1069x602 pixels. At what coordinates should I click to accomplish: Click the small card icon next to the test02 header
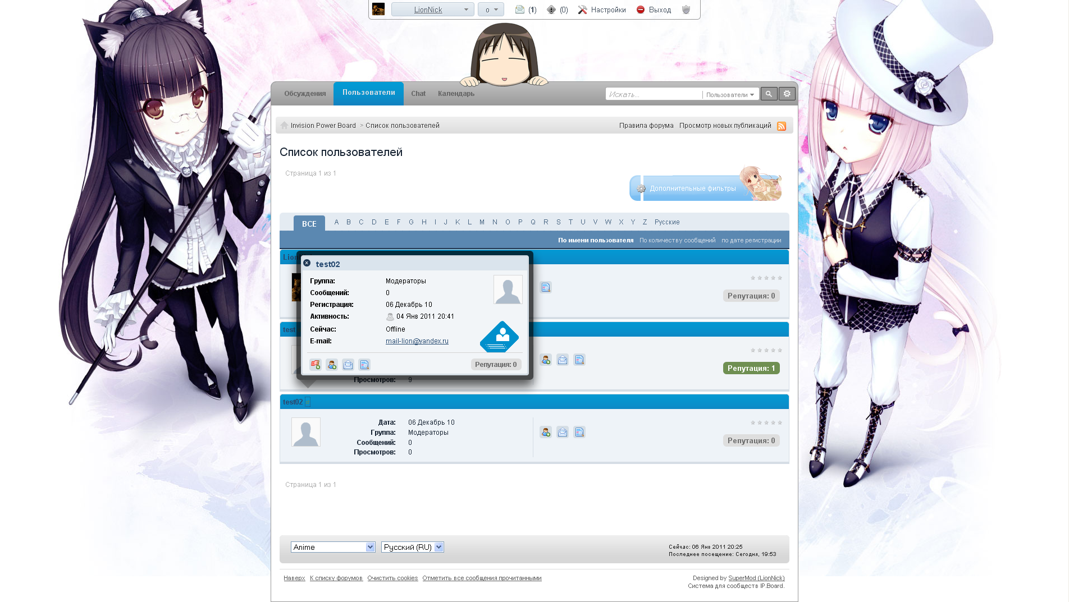tap(308, 402)
